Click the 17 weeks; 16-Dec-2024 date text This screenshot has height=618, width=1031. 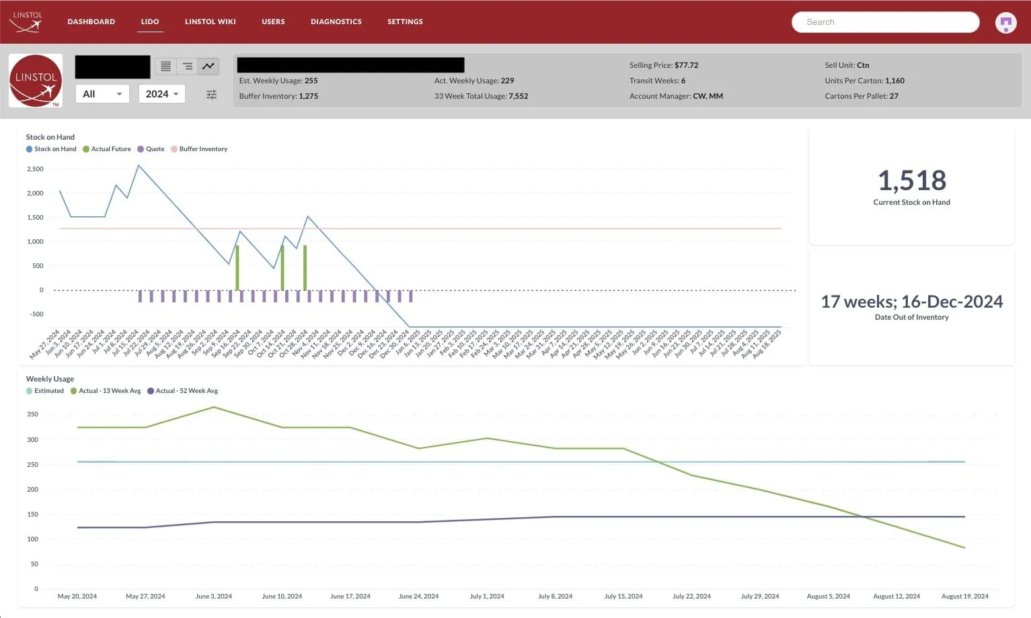pyautogui.click(x=912, y=302)
